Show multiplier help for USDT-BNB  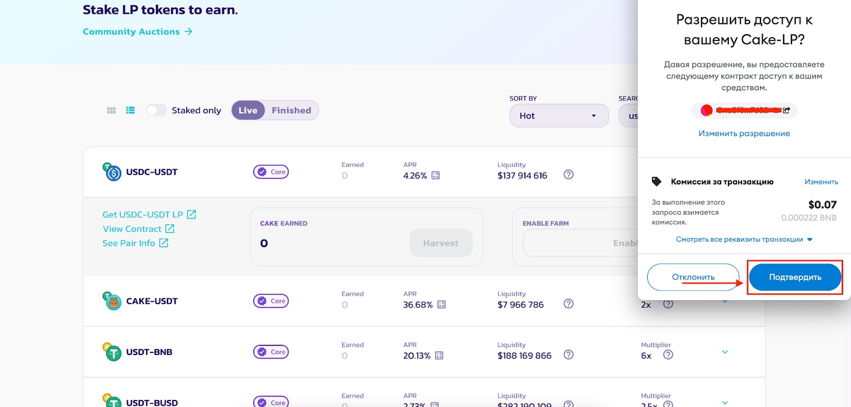point(668,355)
